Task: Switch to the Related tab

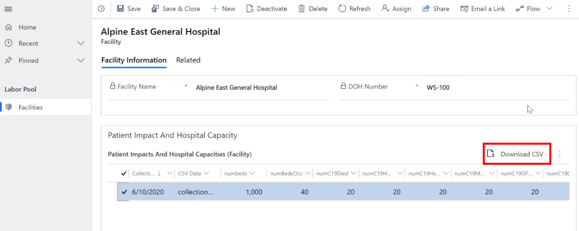Action: pos(188,60)
